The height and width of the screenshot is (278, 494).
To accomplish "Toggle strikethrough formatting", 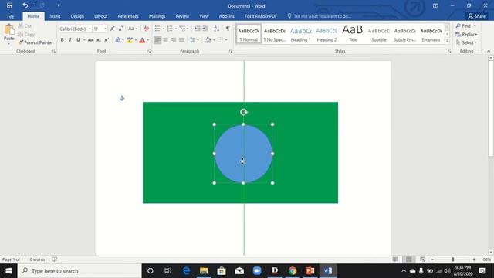I will (x=91, y=40).
